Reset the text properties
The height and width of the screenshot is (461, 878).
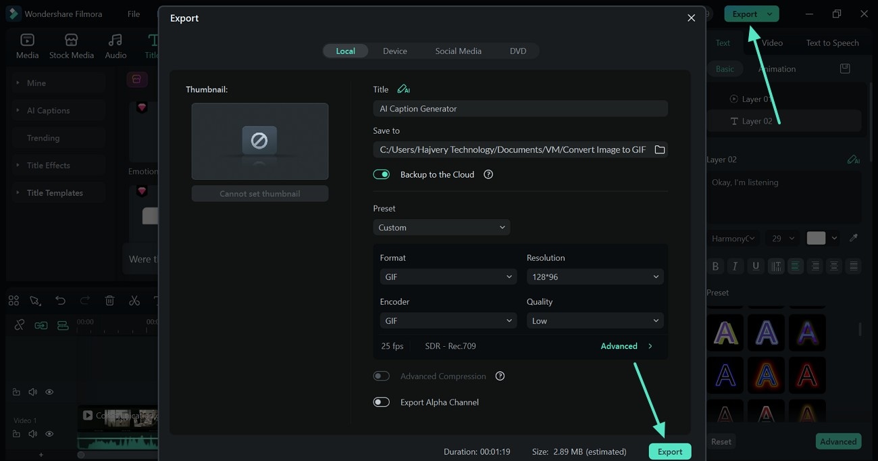pyautogui.click(x=721, y=441)
